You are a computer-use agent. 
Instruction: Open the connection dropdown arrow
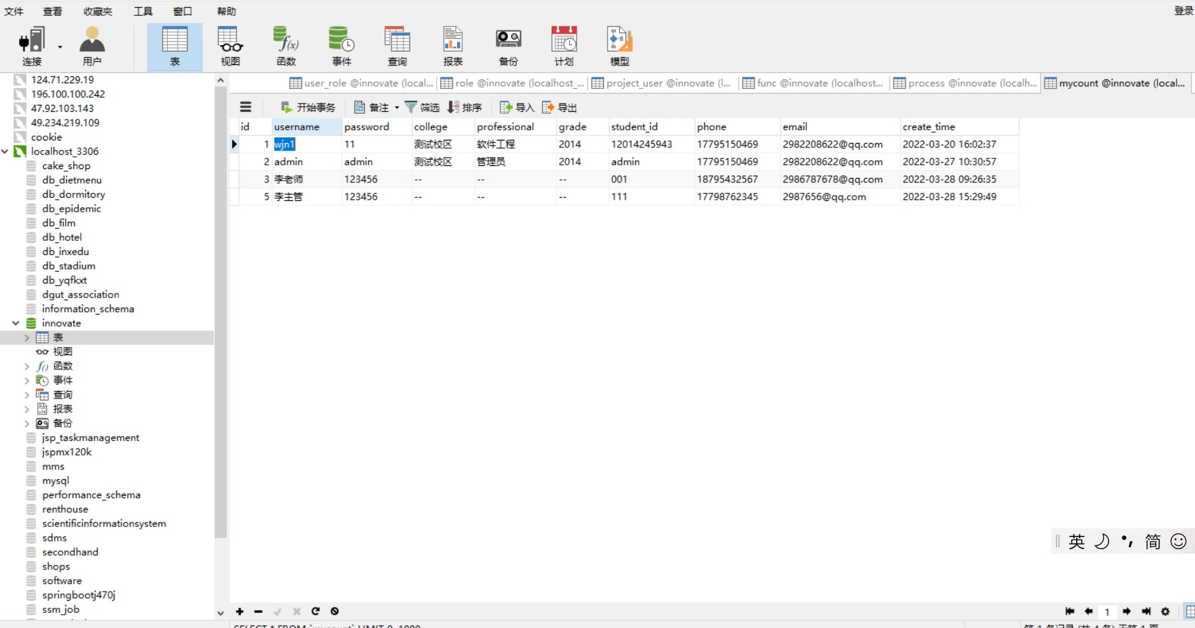pos(60,47)
